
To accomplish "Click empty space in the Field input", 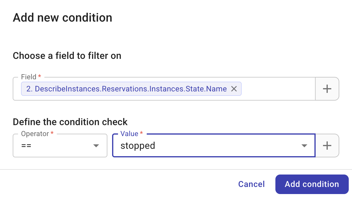I will pyautogui.click(x=278, y=89).
